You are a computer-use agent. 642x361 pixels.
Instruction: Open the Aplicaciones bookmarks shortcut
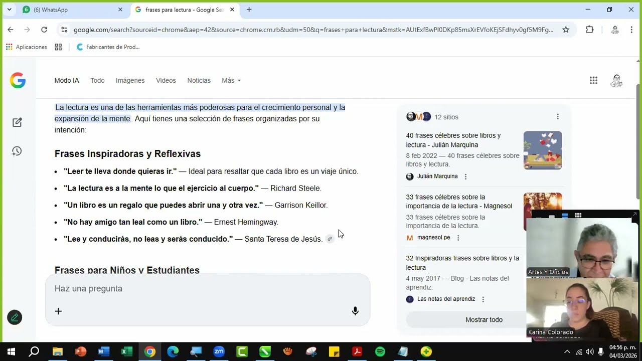pyautogui.click(x=27, y=47)
